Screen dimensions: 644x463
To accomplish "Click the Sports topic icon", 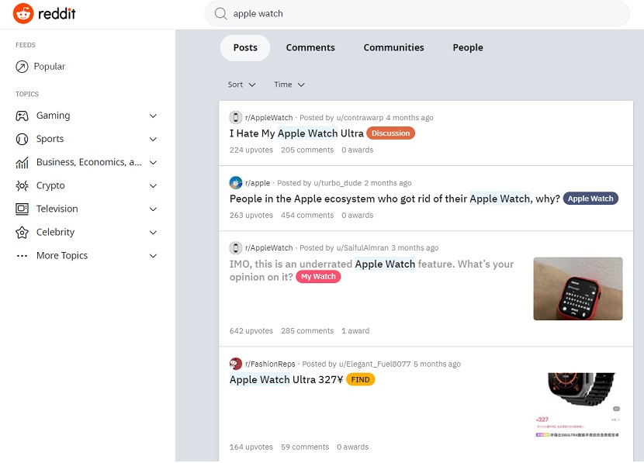I will [x=21, y=138].
